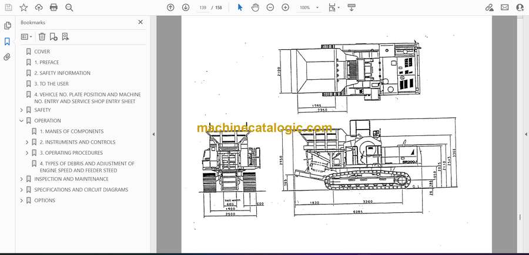Screen dimensions: 529x255
Task: Expand the right tools pane with its arrow
Action: [x=525, y=134]
